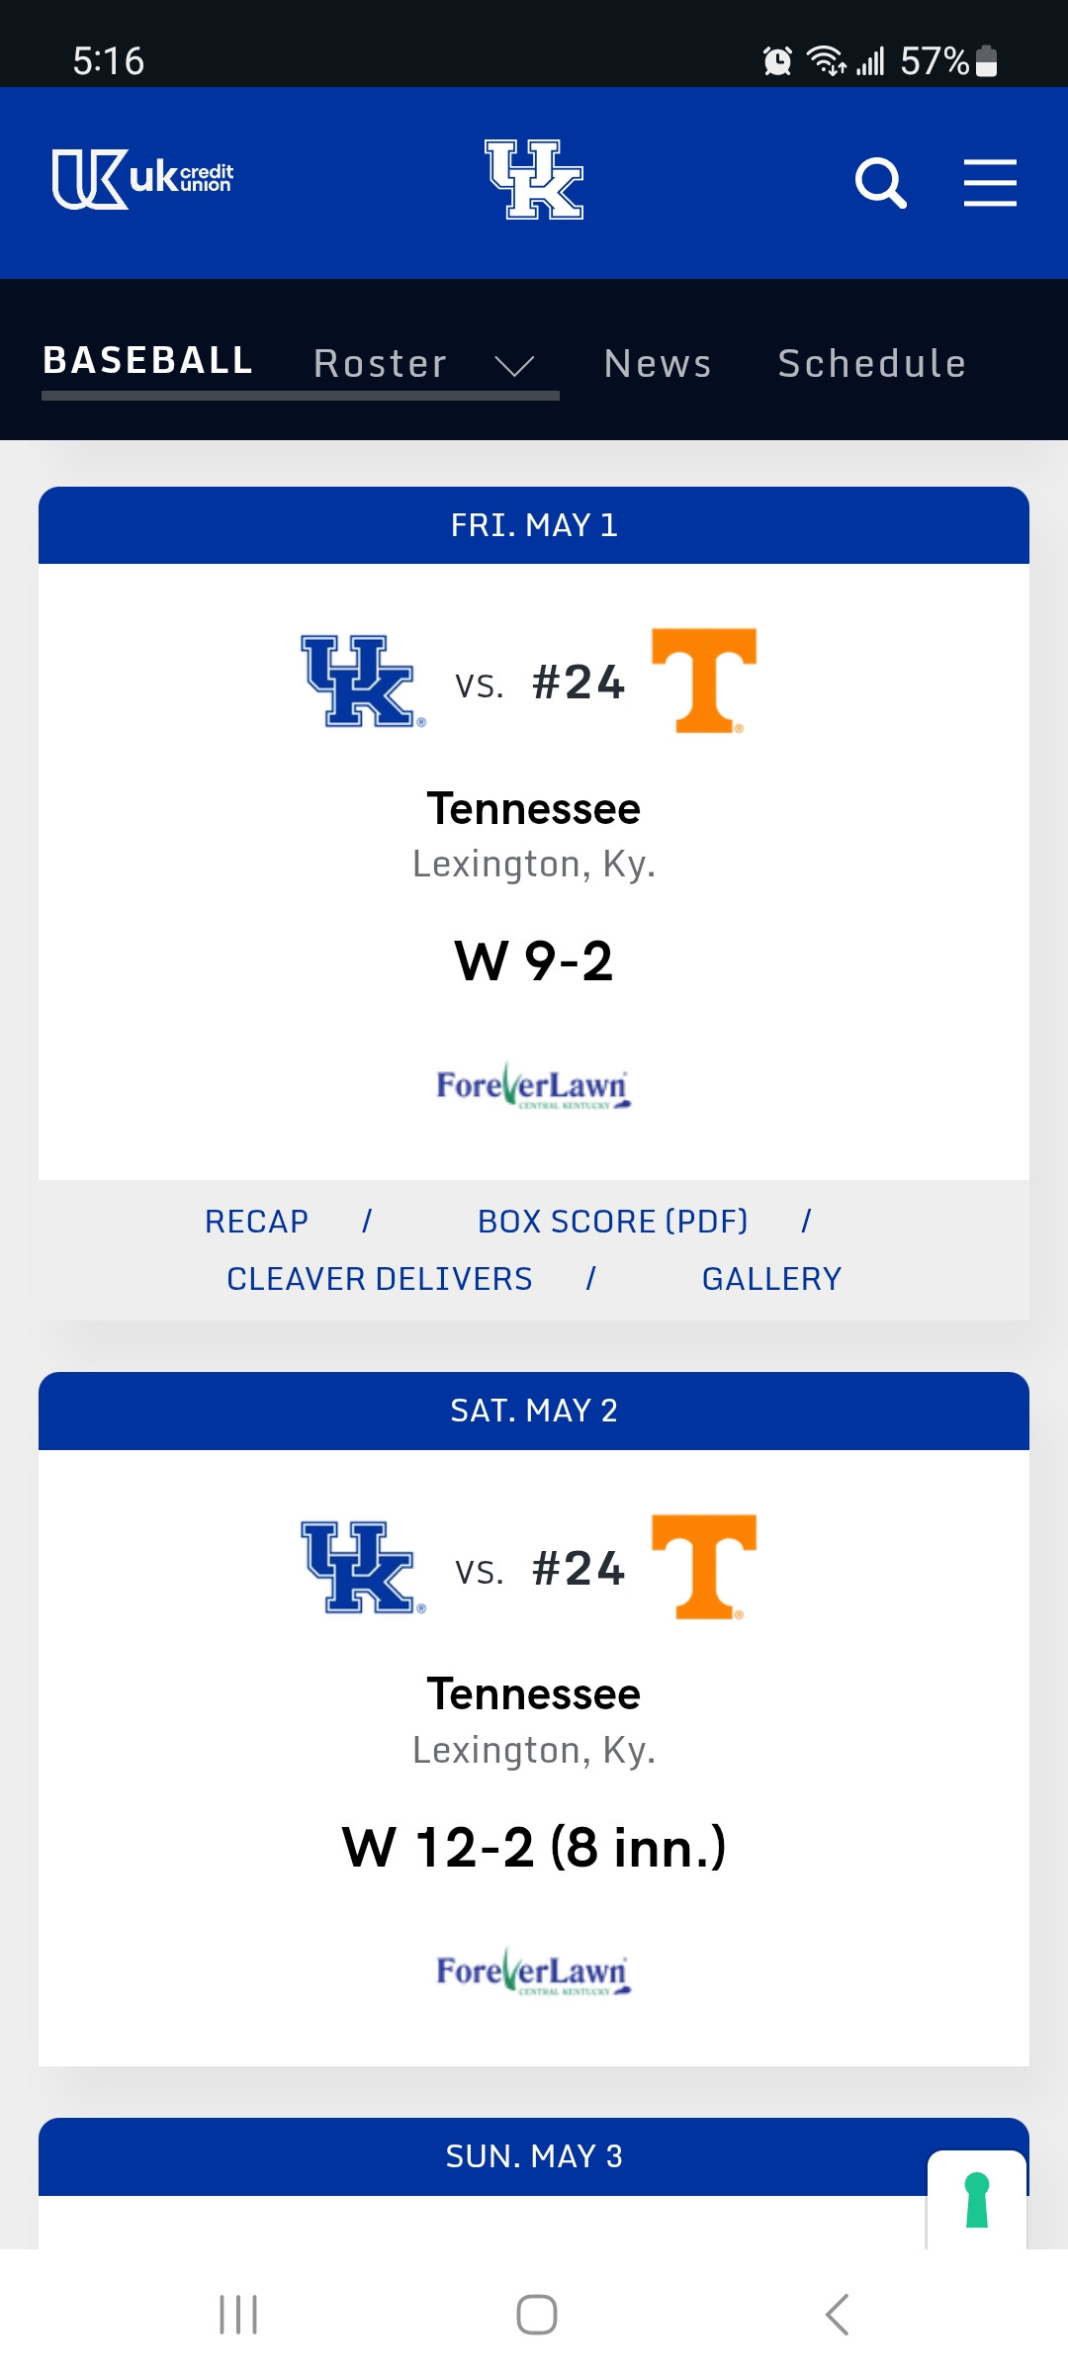Open the CLEAVER DELIVERS link

380,1279
